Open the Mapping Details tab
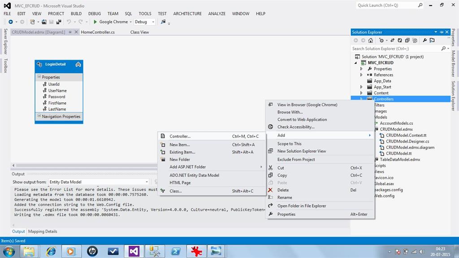This screenshot has width=459, height=258. [x=43, y=232]
